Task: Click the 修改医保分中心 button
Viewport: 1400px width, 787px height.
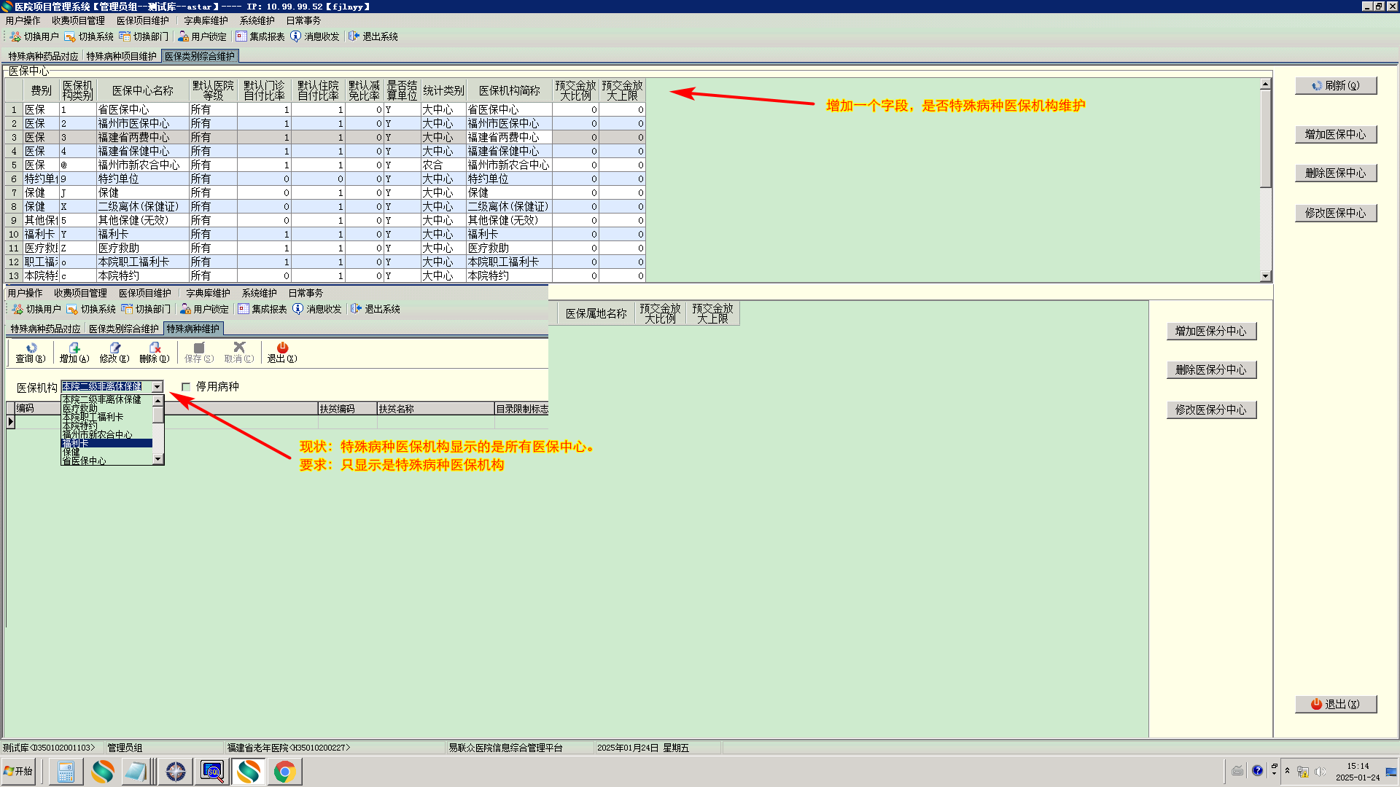Action: pos(1210,410)
